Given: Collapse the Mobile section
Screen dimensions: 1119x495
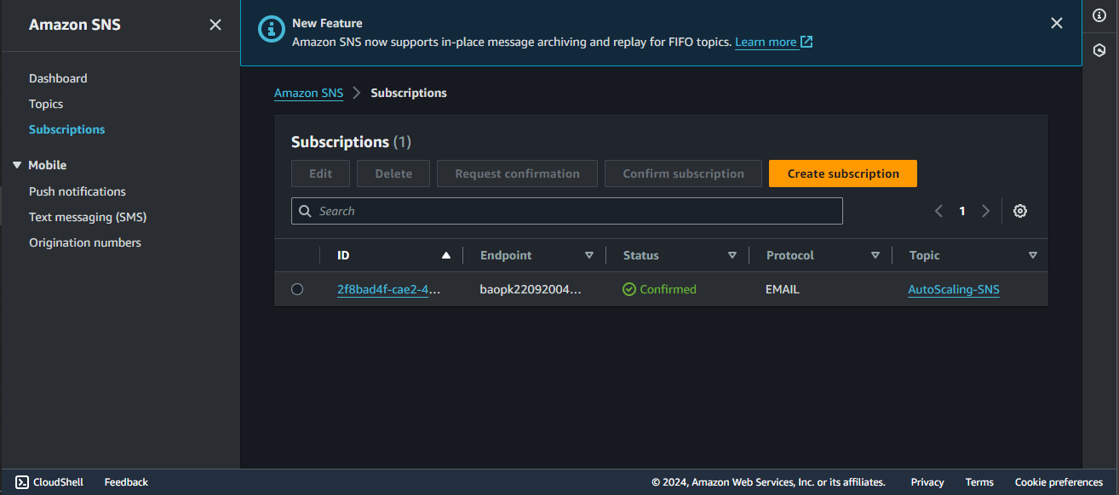Looking at the screenshot, I should [x=17, y=165].
